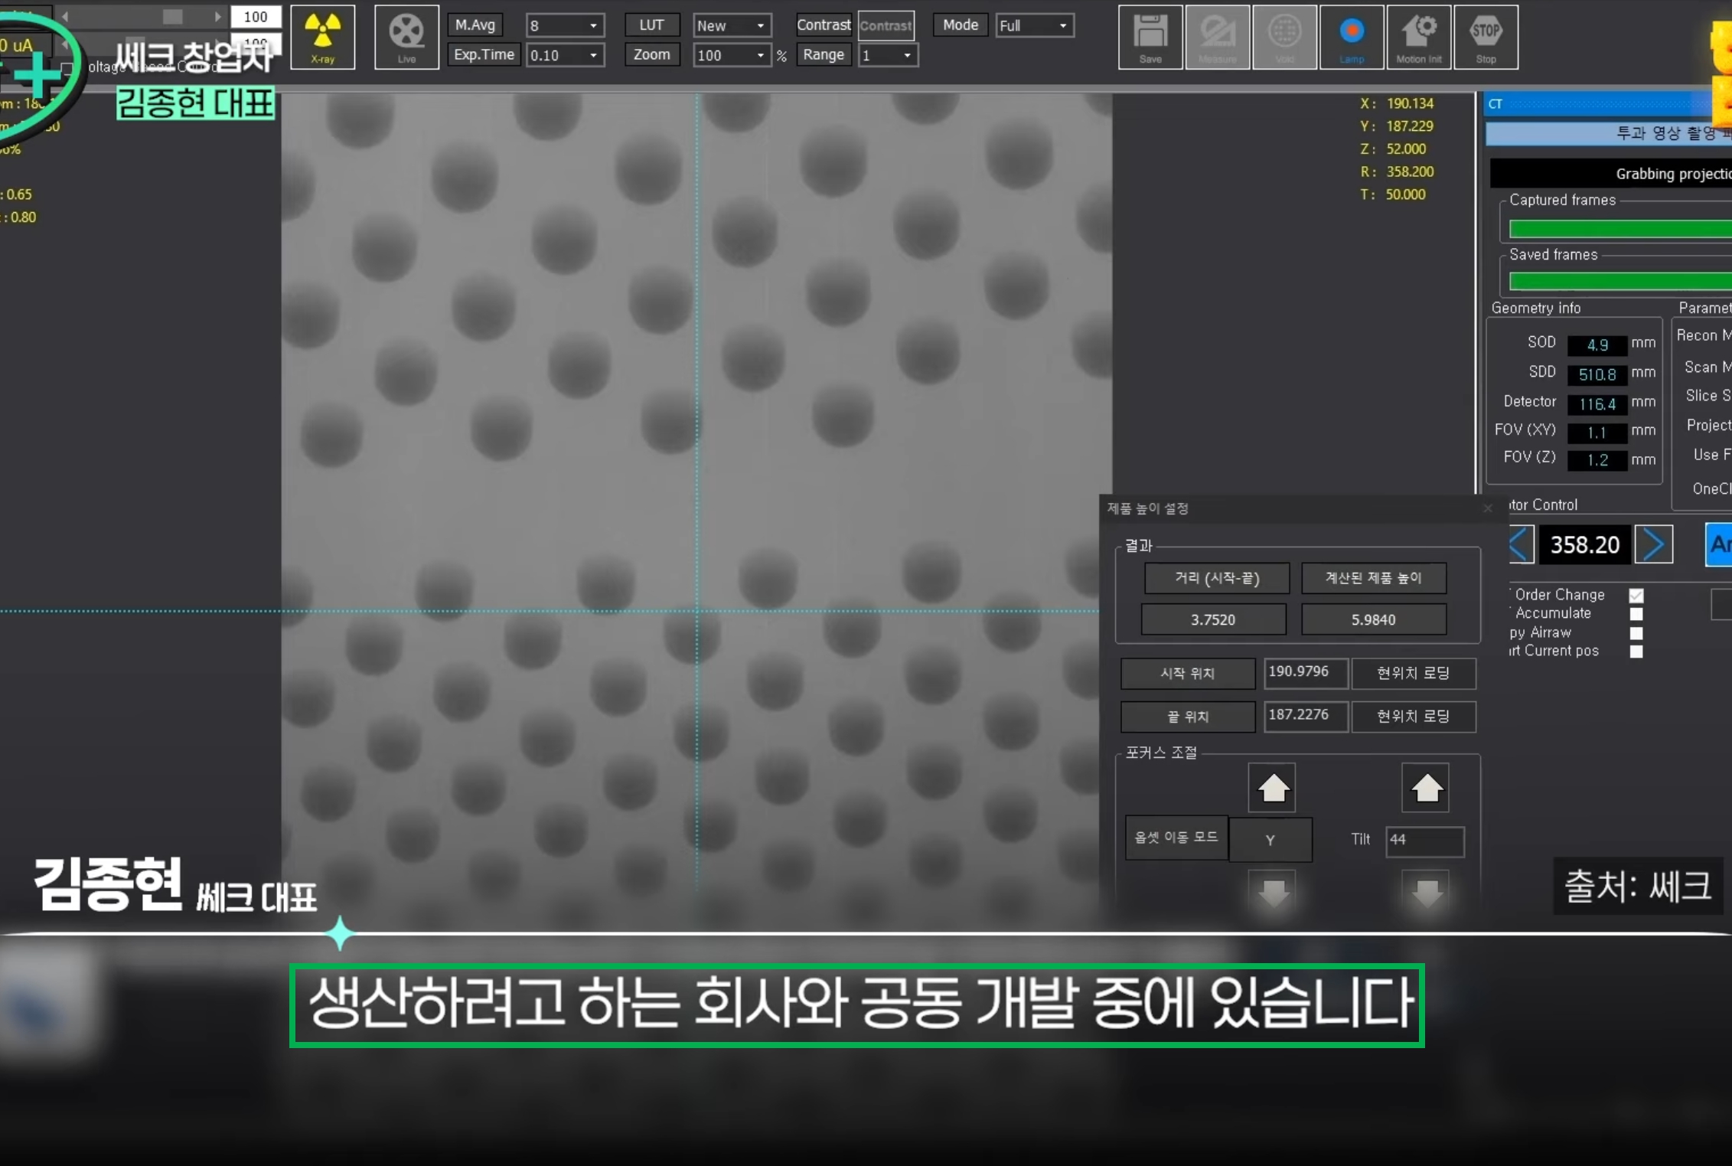Click the Save disk icon

point(1150,37)
